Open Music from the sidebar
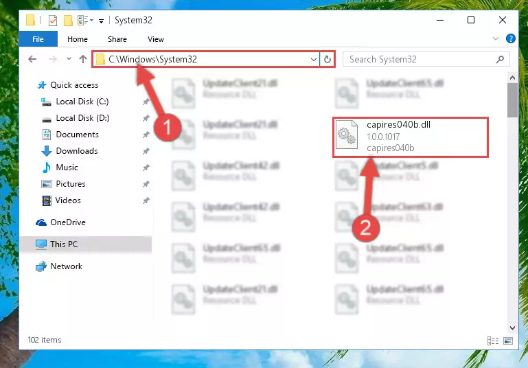Image resolution: width=528 pixels, height=368 pixels. 67,168
